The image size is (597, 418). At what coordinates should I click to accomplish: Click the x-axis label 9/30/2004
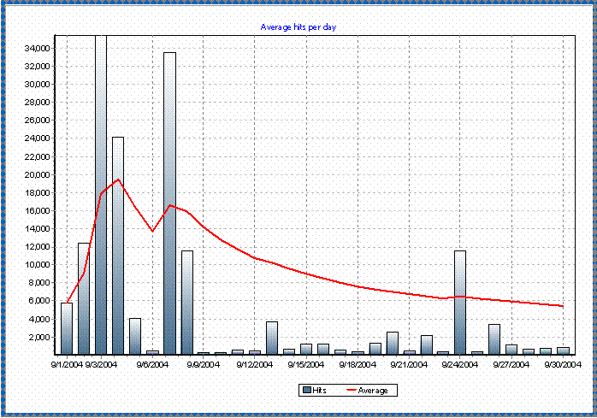pyautogui.click(x=563, y=365)
